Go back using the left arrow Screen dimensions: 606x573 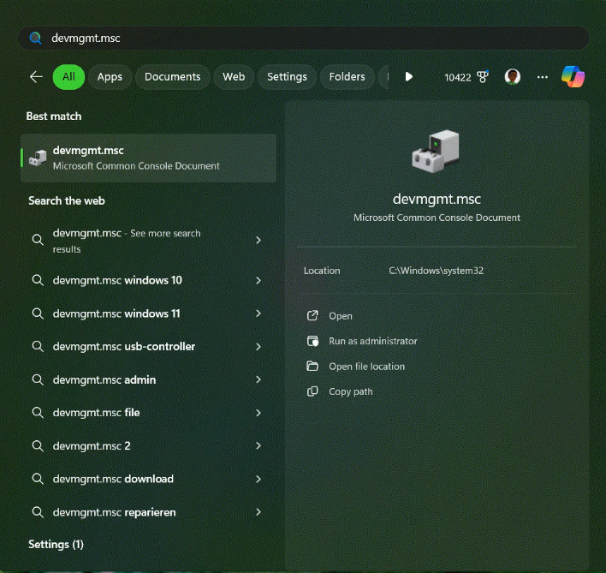click(36, 76)
